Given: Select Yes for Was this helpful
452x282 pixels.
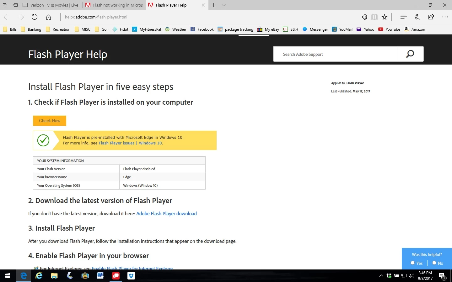Looking at the screenshot, I should (x=413, y=263).
